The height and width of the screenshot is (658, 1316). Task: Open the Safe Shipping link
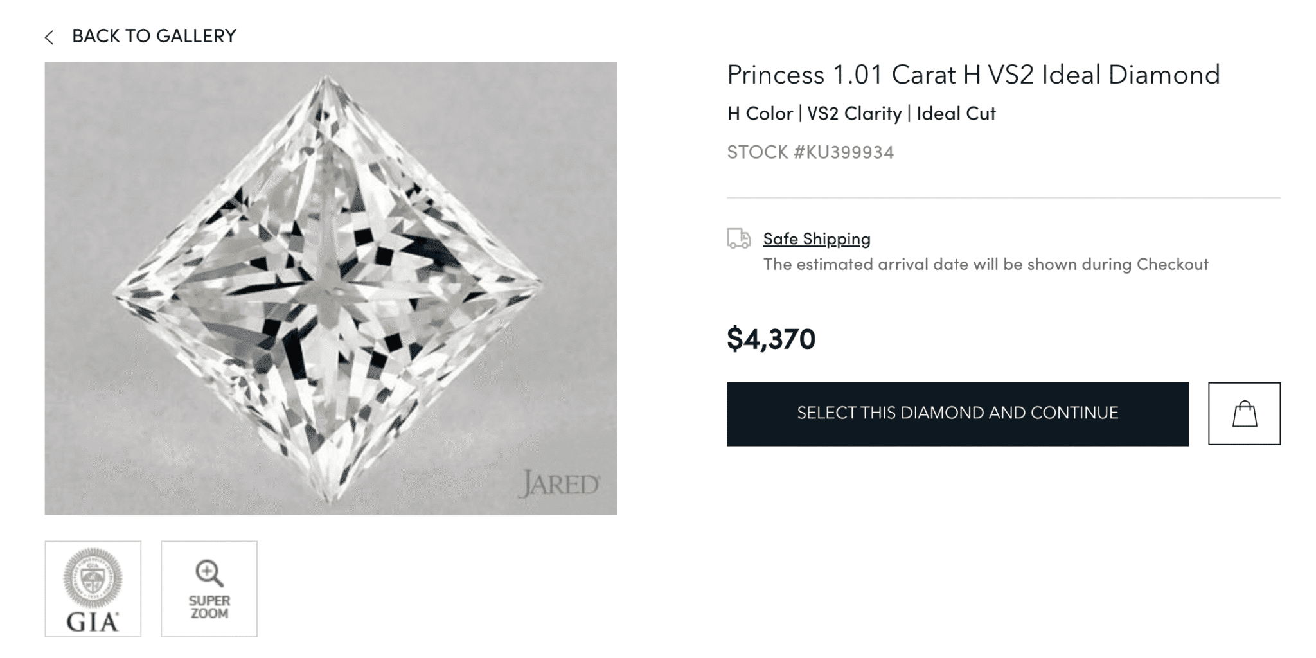(x=816, y=238)
